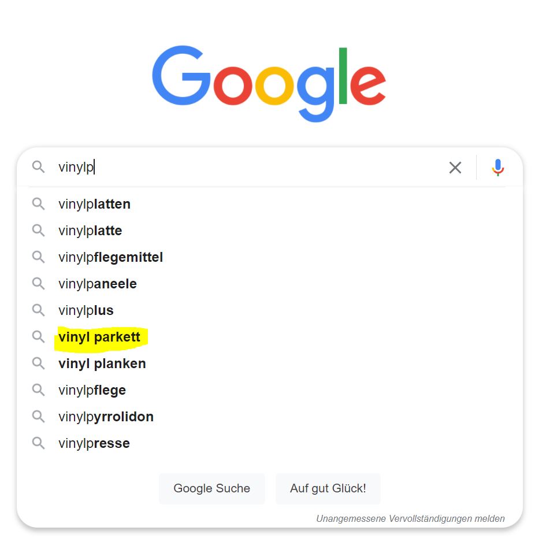The width and height of the screenshot is (546, 549).
Task: Click the Google logo
Action: click(269, 83)
